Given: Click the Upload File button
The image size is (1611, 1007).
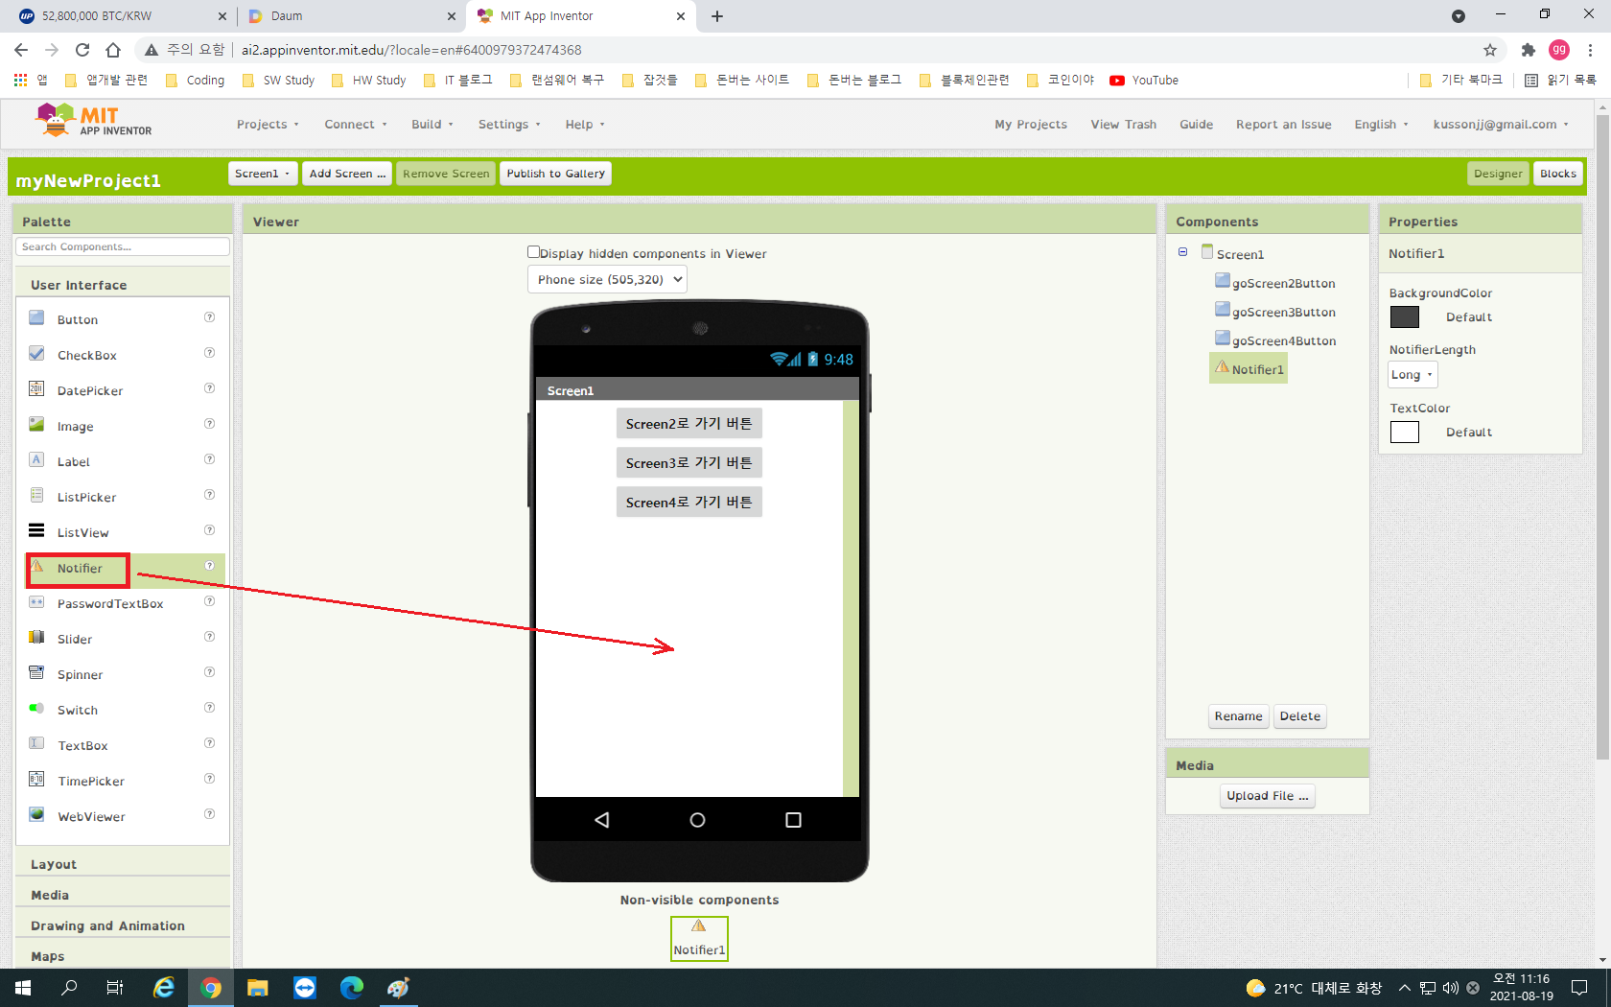Looking at the screenshot, I should click(1267, 796).
